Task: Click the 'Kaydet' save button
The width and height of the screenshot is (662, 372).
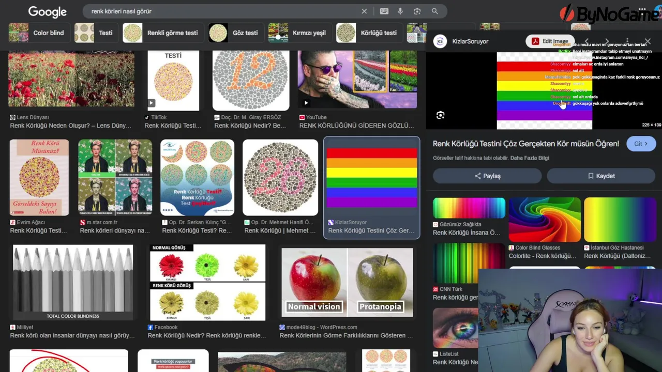Action: click(601, 176)
